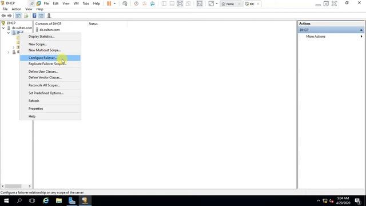Toggle show/hide action pane icon
The width and height of the screenshot is (366, 206).
(41, 15)
